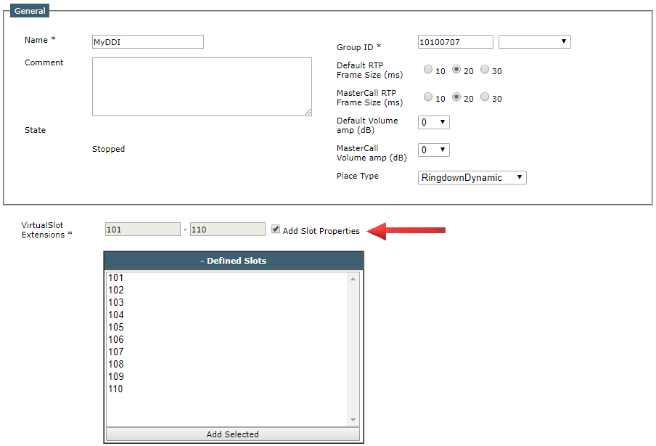This screenshot has width=656, height=446.
Task: Select 30 ms MasterCall RTP Frame Size
Action: [485, 97]
